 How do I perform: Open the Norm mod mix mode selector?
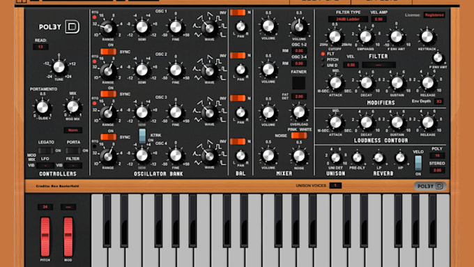coord(73,130)
